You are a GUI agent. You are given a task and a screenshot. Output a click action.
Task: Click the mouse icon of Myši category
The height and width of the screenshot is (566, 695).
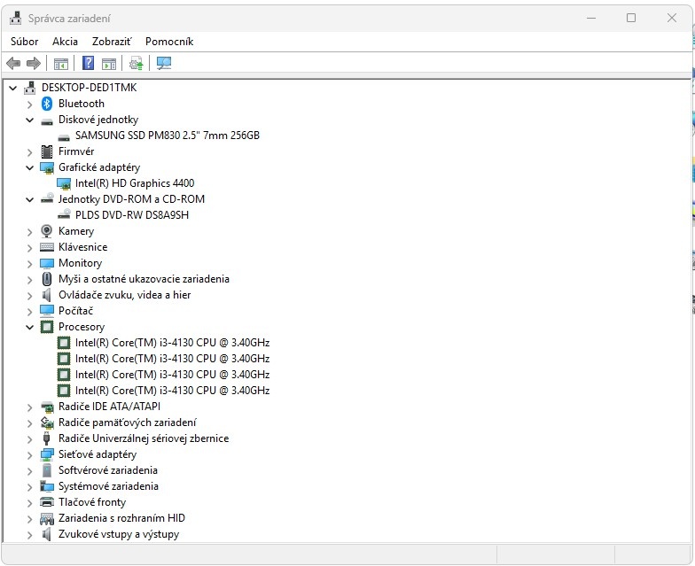(47, 279)
